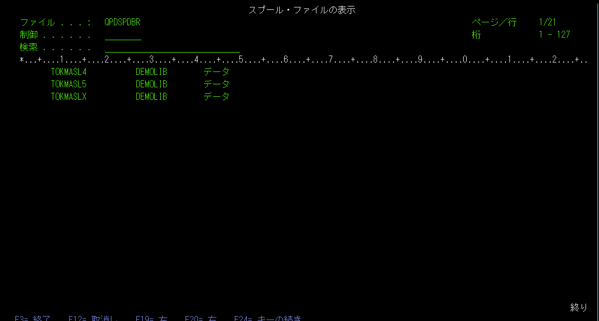Click DEMOLIB in the TOKMASL5 row
Screen dimensions: 599x321
point(151,84)
